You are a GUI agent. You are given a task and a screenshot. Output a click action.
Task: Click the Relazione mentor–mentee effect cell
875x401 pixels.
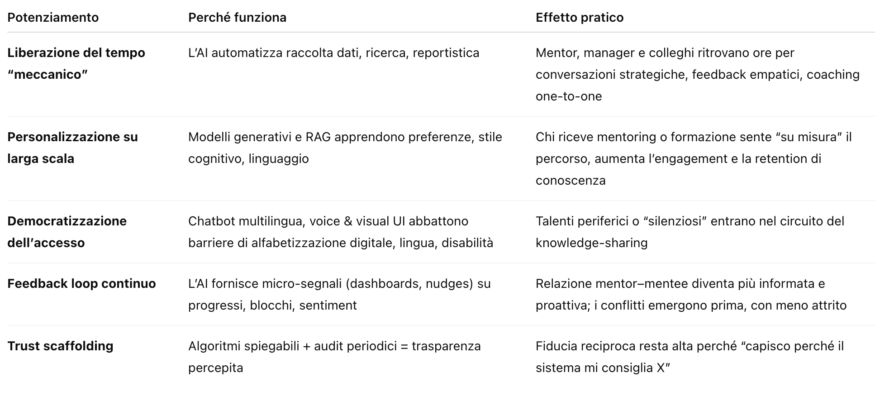pos(691,294)
